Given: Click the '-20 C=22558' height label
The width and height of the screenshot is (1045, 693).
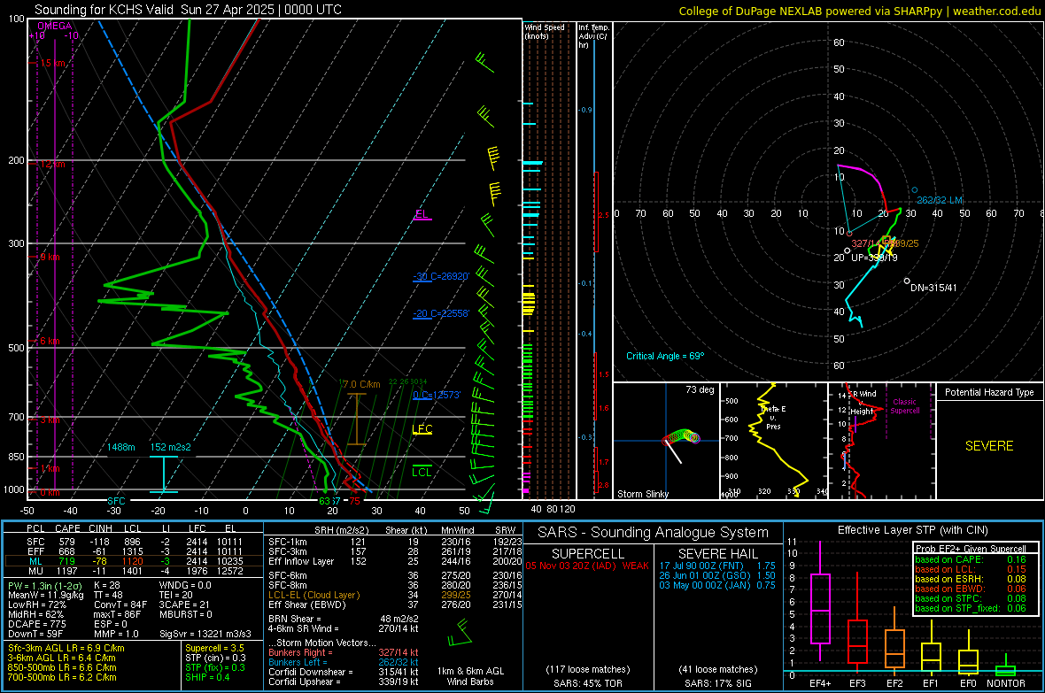Looking at the screenshot, I should tap(441, 314).
